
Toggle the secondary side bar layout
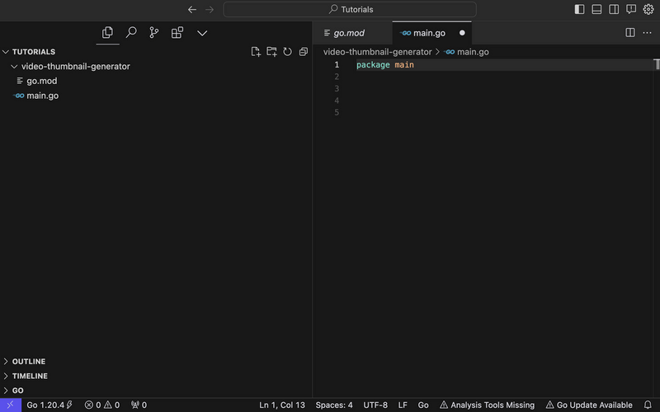tap(614, 10)
